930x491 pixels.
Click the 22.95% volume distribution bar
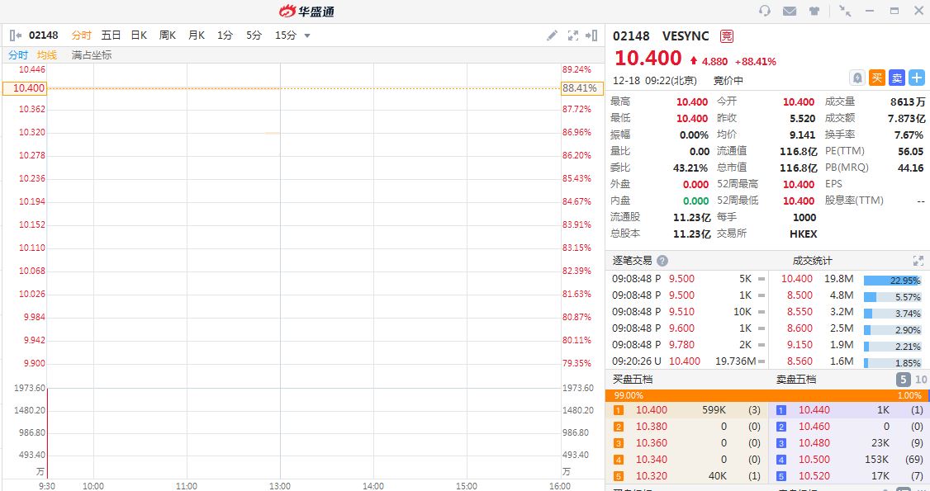pos(893,280)
